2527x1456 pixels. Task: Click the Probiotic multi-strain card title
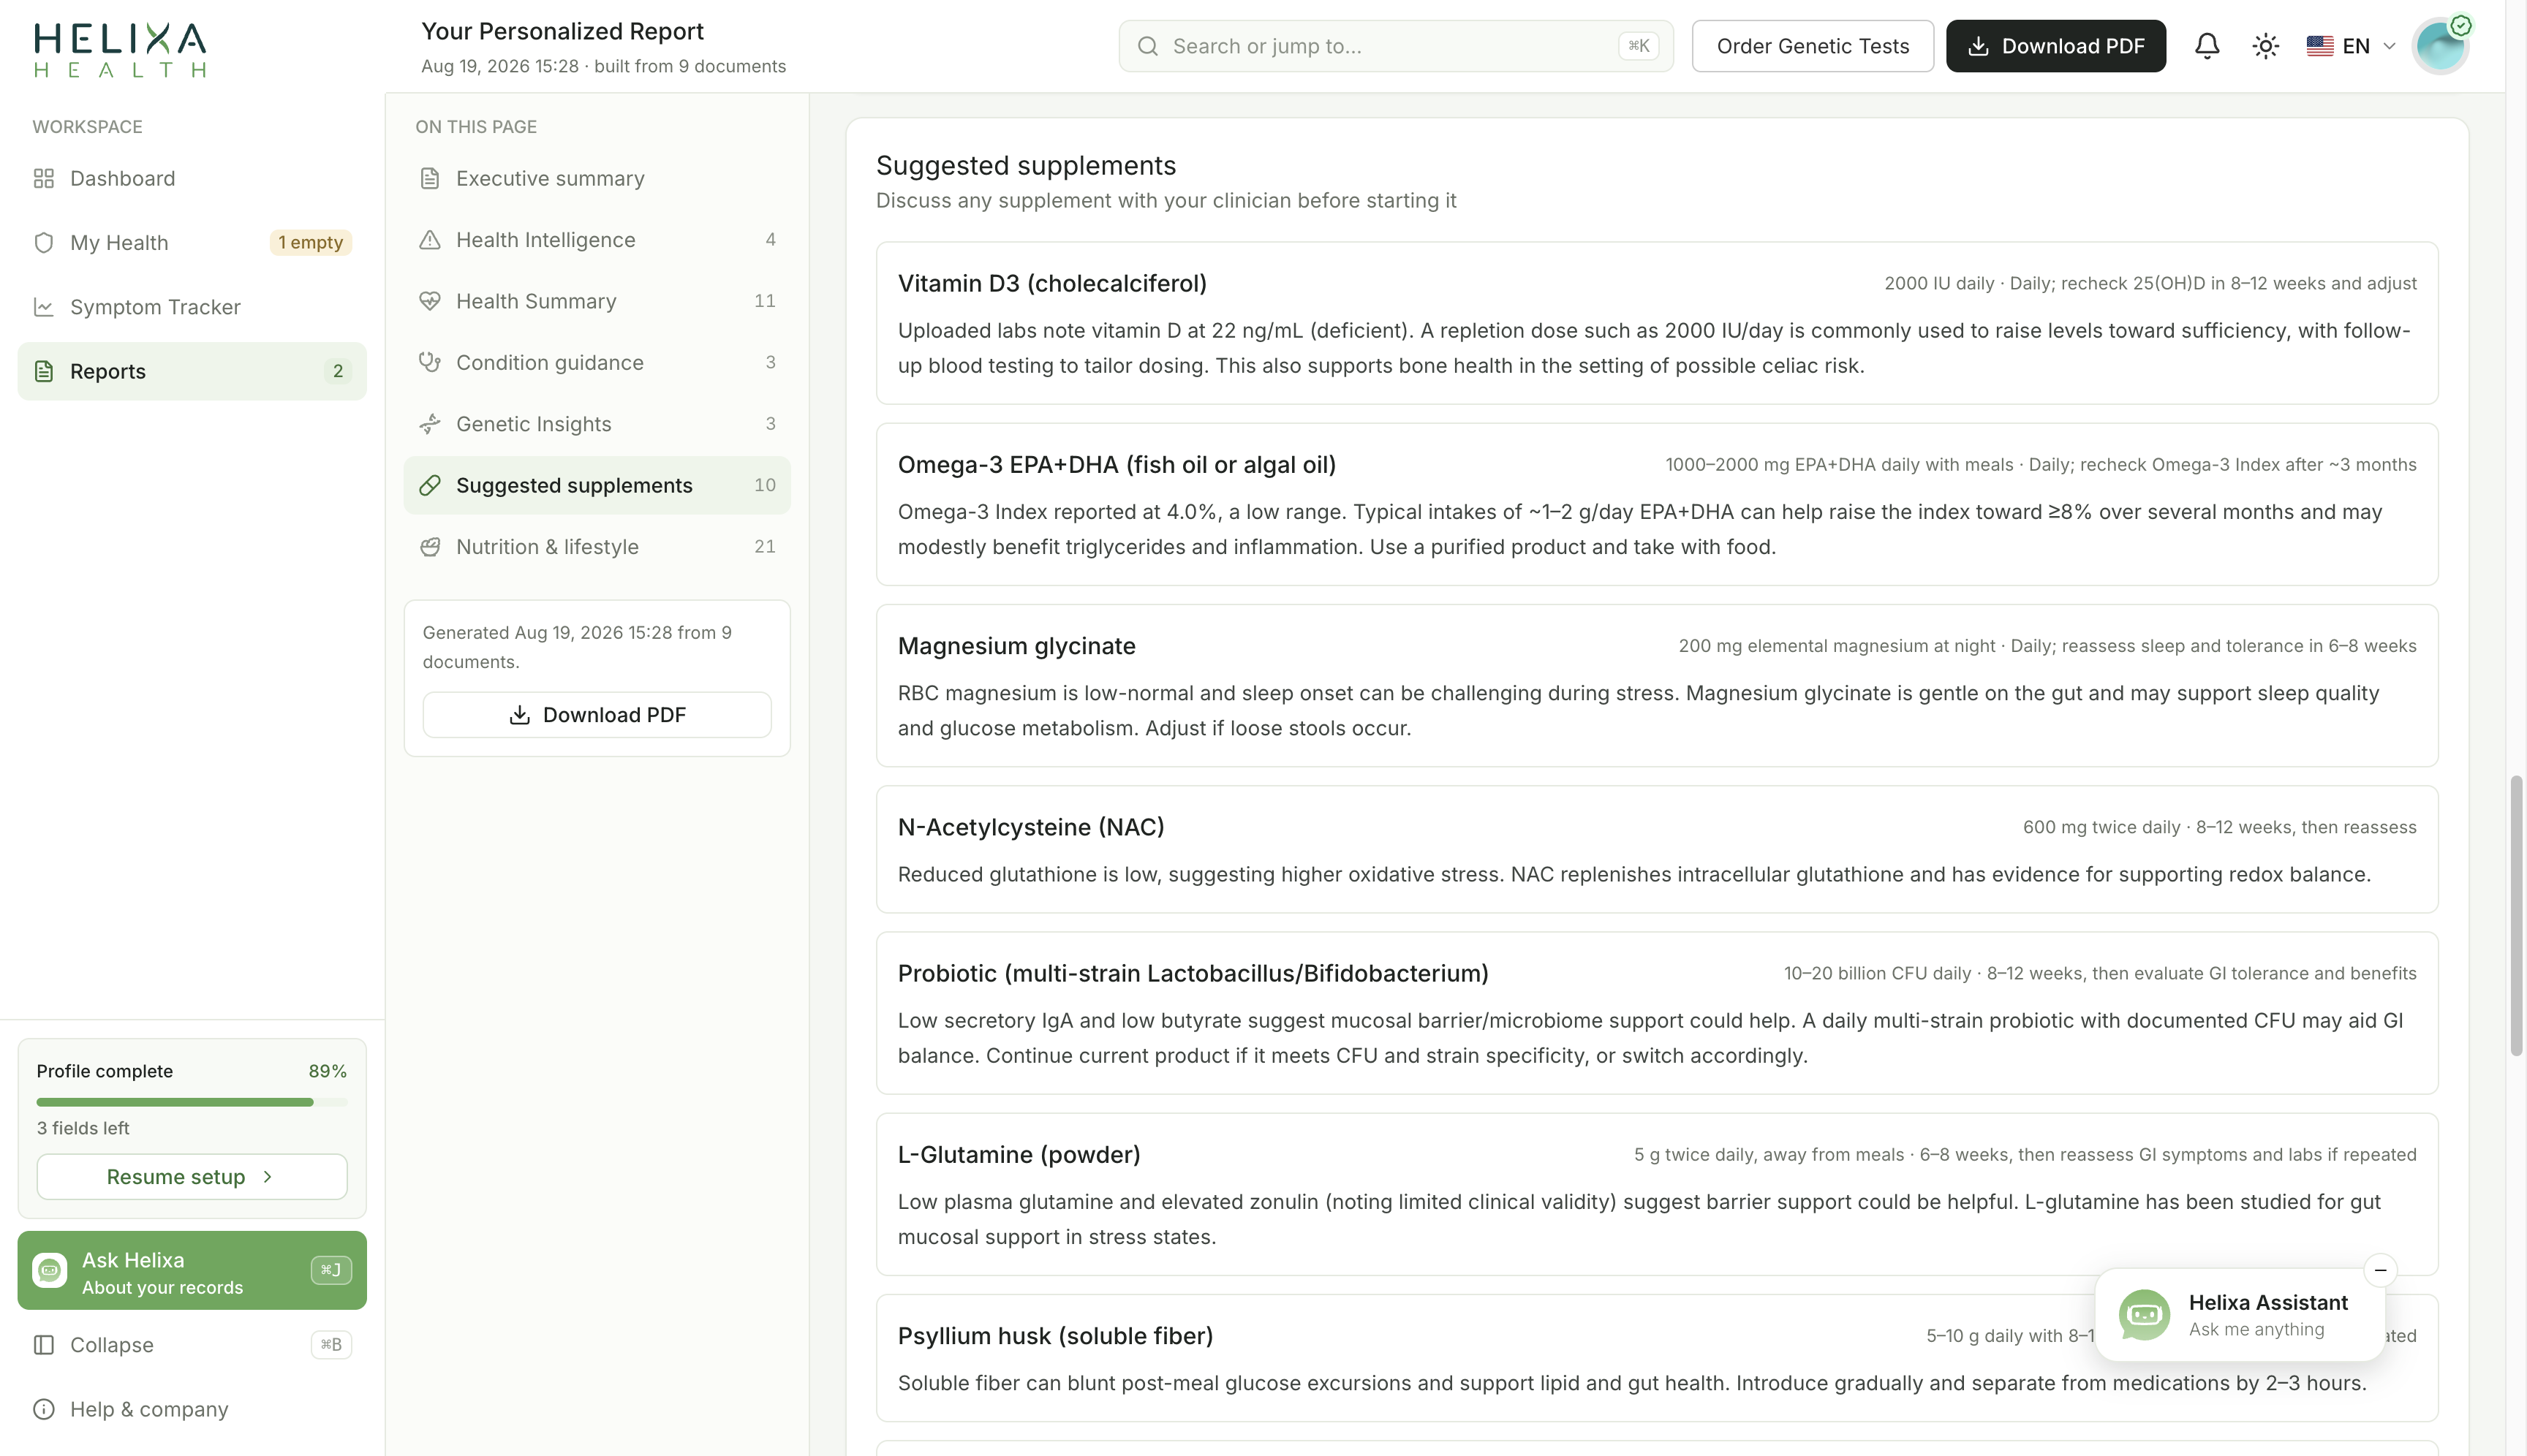click(1193, 974)
